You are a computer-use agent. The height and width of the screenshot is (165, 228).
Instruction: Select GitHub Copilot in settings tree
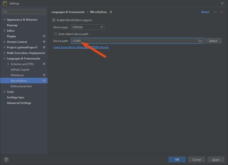[x=20, y=70]
